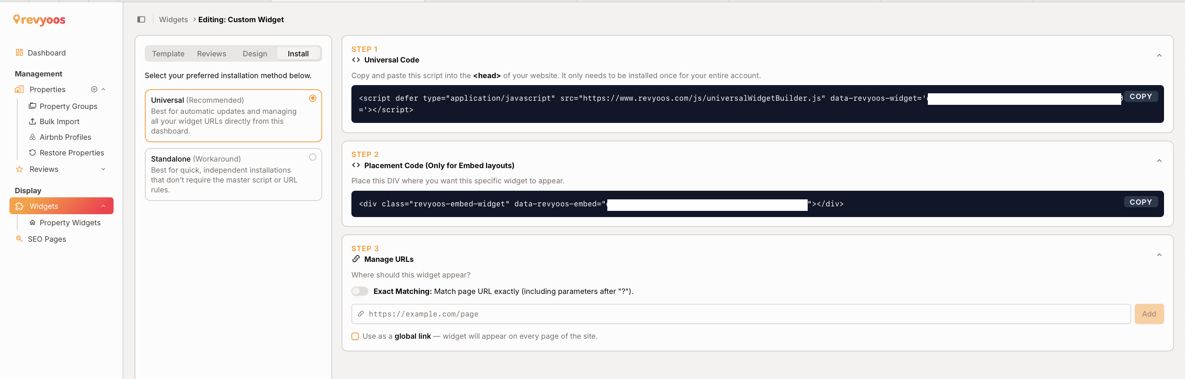The image size is (1185, 379).
Task: Check the global link checkbox
Action: pos(355,336)
